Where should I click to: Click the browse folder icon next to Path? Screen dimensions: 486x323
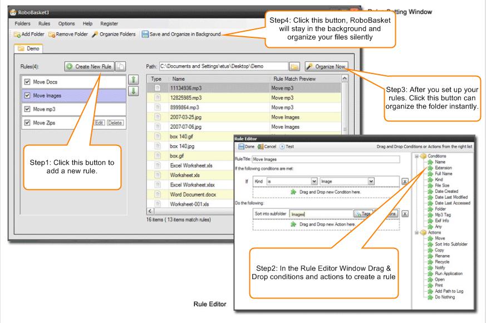click(x=294, y=66)
